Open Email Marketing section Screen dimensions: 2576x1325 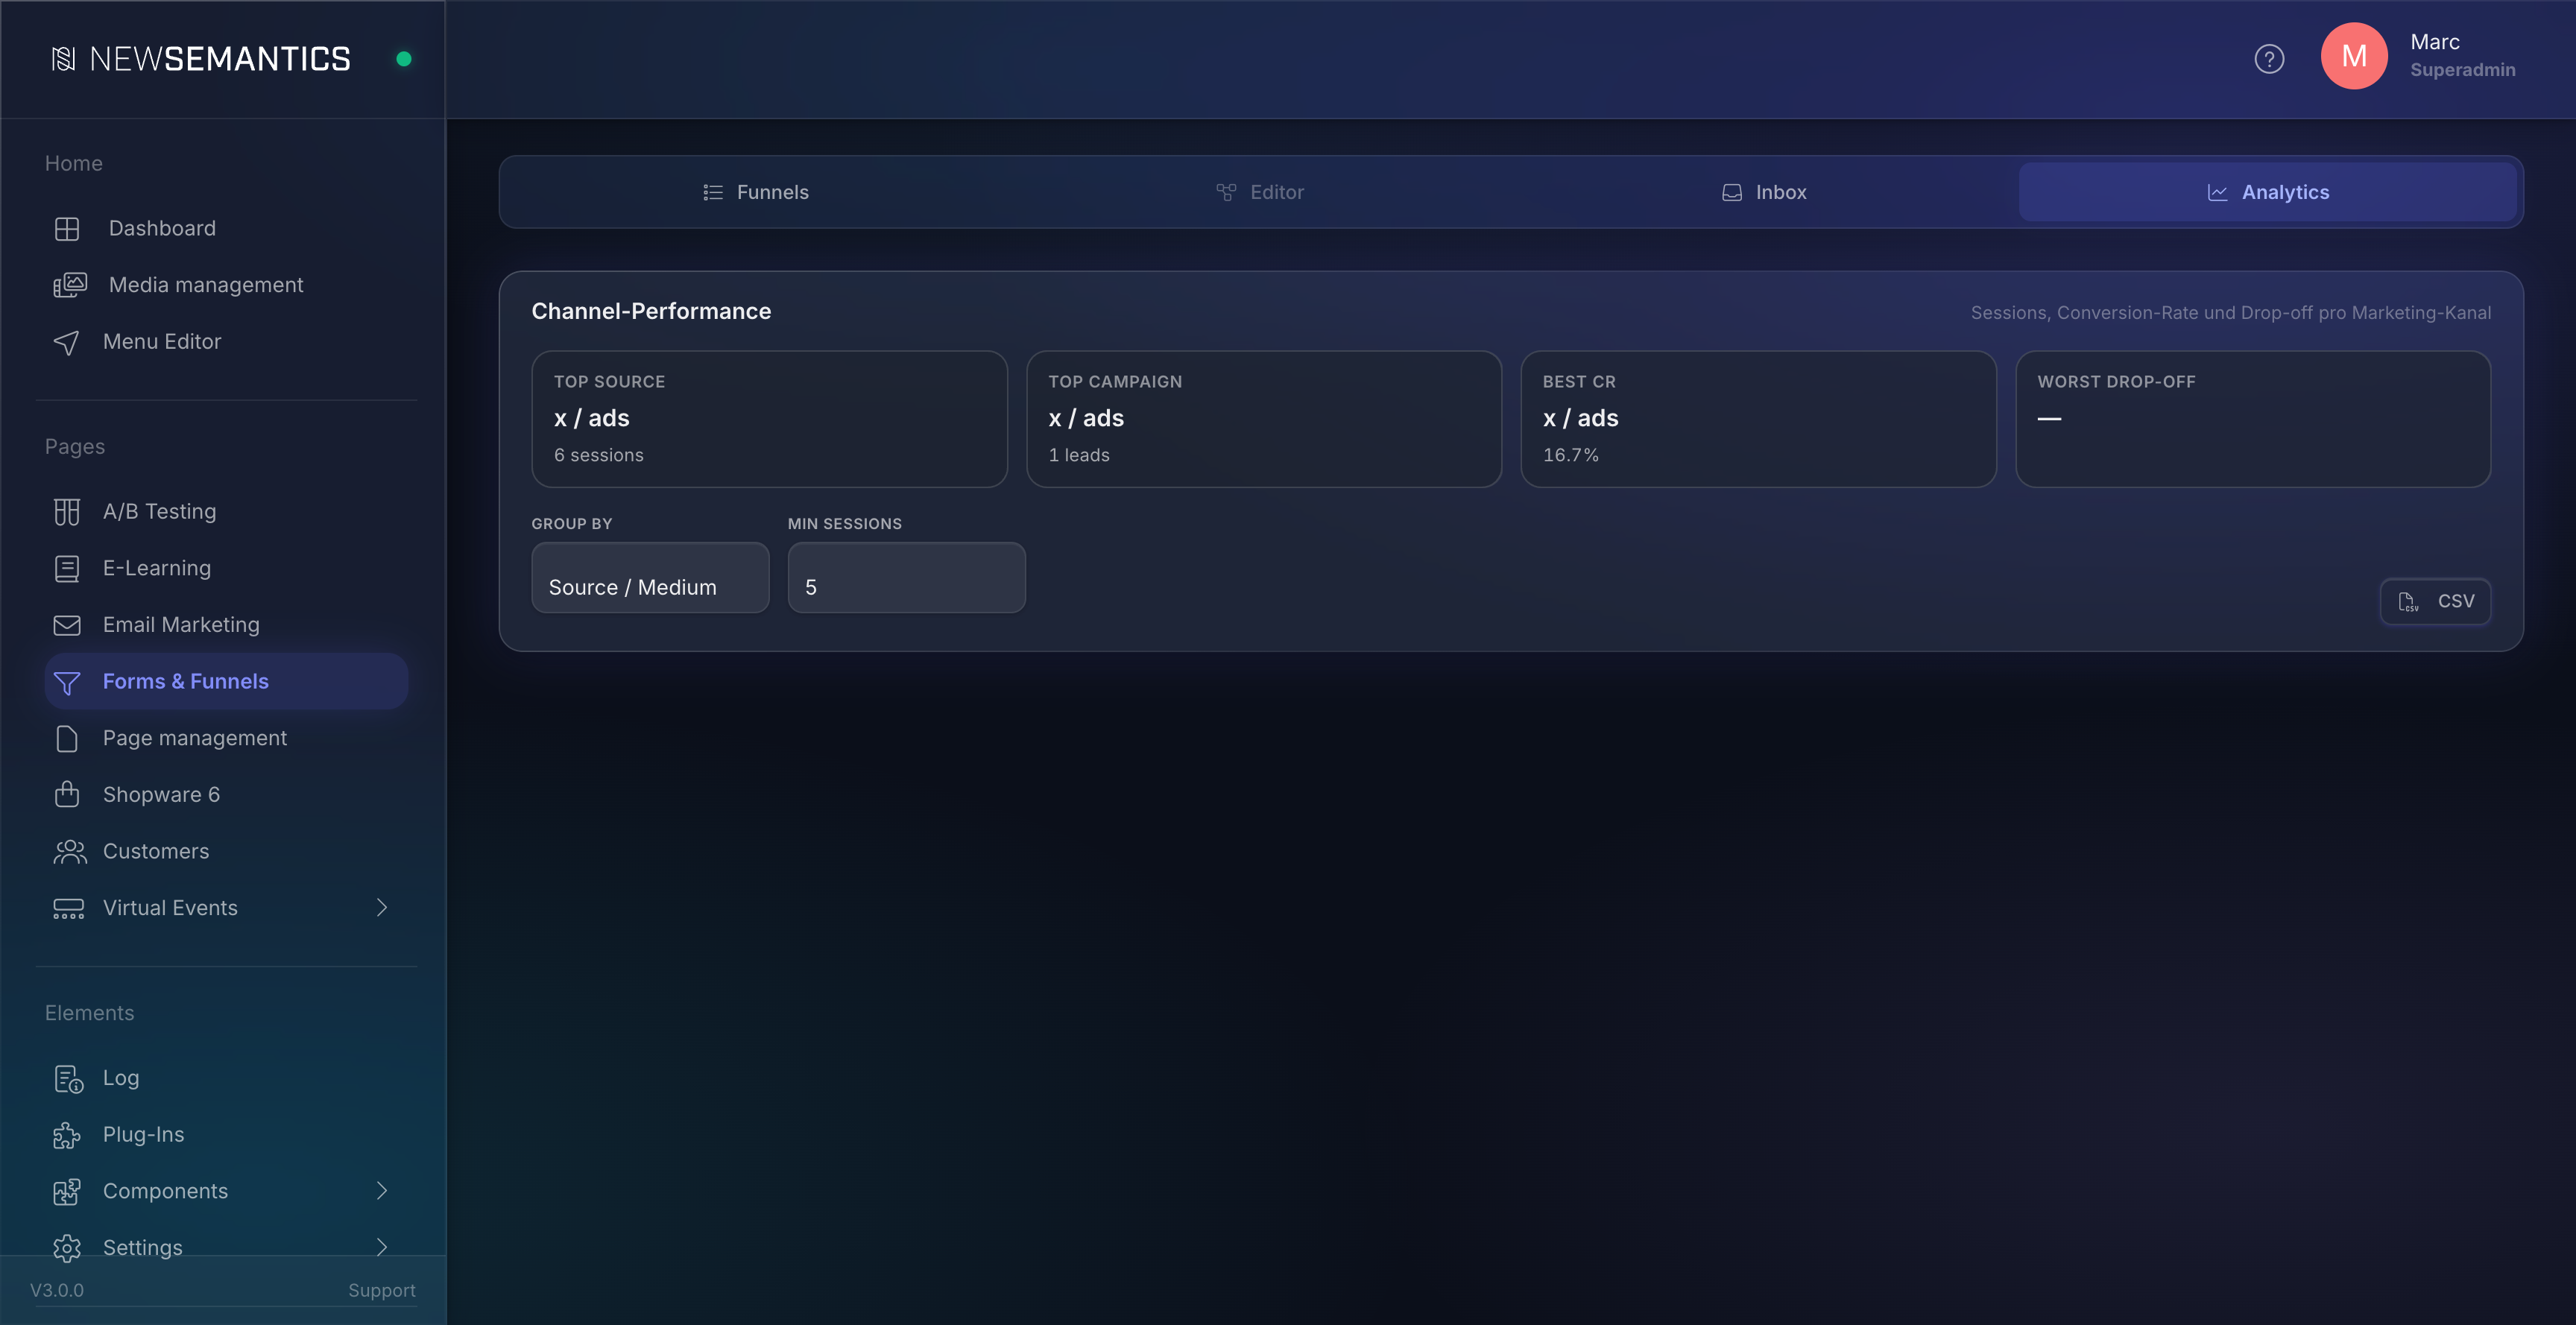coord(226,625)
